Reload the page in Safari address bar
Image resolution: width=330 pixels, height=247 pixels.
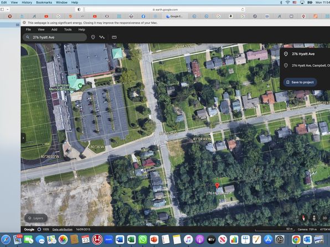pos(243,9)
